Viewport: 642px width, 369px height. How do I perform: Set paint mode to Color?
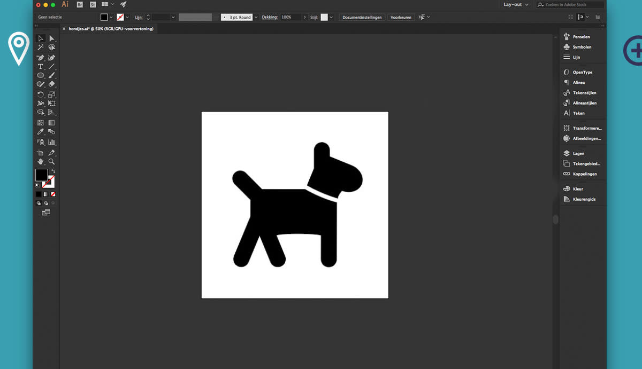pos(39,194)
